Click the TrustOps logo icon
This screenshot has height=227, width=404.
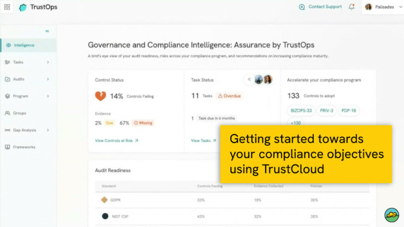point(22,7)
